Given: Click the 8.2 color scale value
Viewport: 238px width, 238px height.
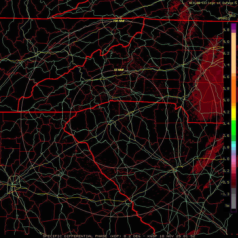Looking at the screenshot, I should [x=226, y=53].
